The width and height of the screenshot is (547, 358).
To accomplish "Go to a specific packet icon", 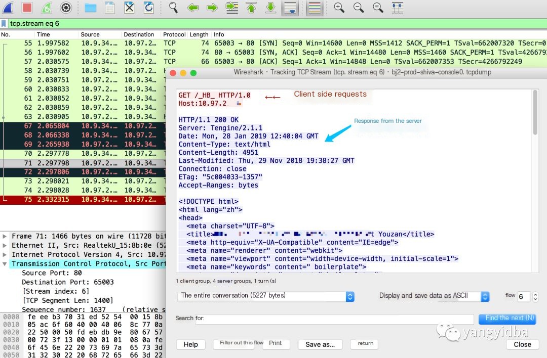I will [231, 7].
